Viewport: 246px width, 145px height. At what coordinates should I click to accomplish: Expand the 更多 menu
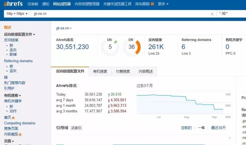(163, 4)
